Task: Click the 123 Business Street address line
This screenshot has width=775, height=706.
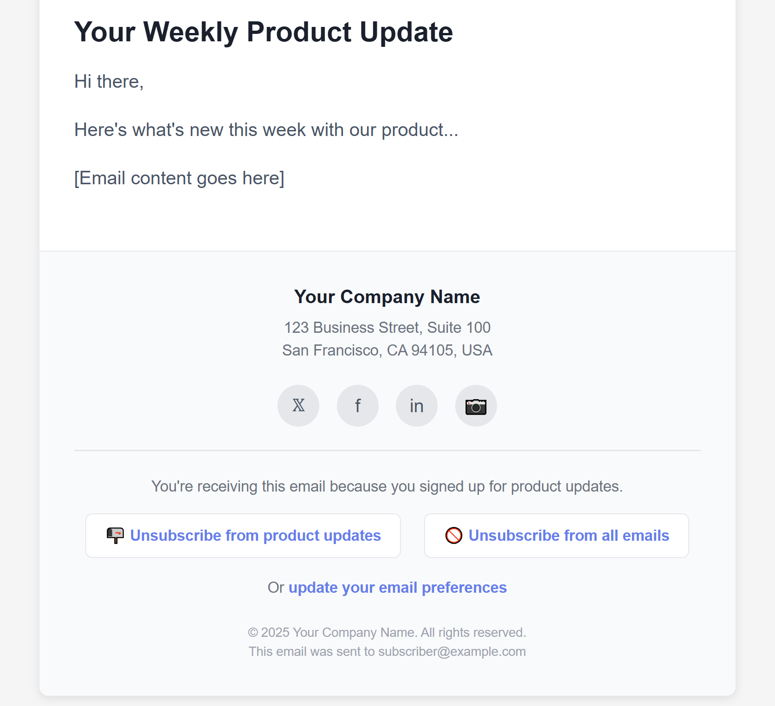Action: click(387, 328)
